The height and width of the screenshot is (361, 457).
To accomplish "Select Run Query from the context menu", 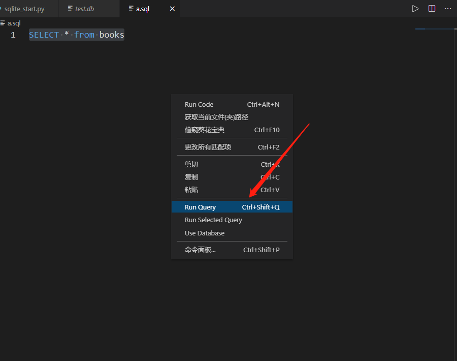I will tap(200, 207).
